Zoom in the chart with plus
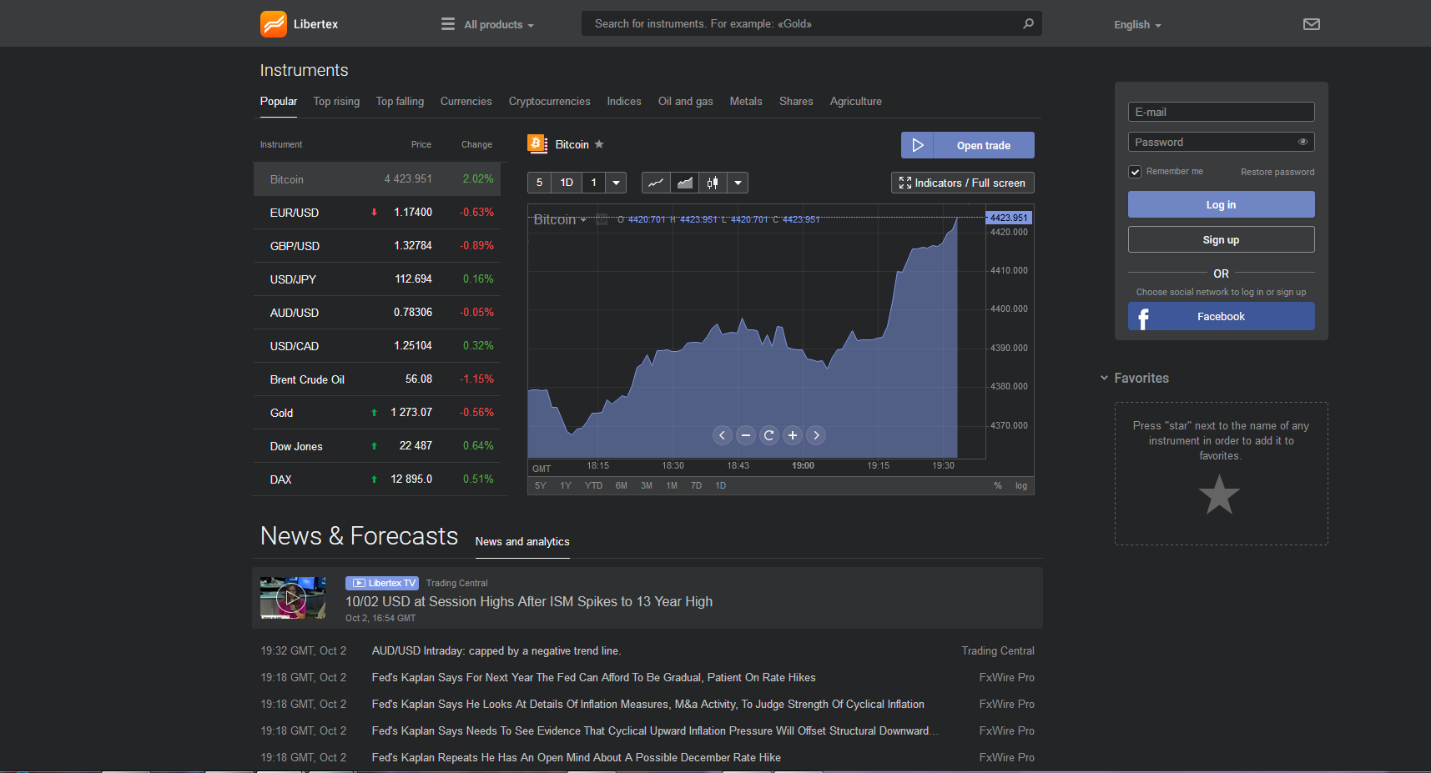This screenshot has height=773, width=1431. (793, 435)
